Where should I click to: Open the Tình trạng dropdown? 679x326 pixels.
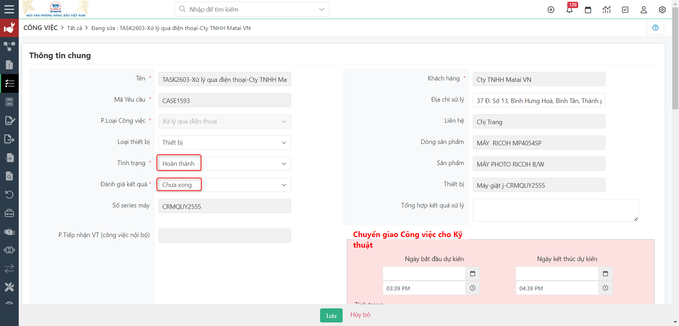point(225,164)
